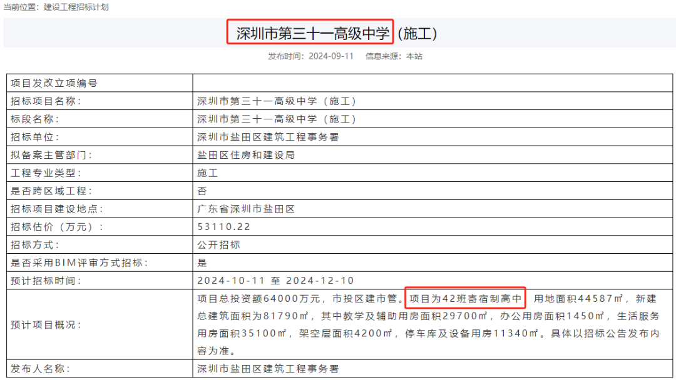Click the 发布人名称 label cell
676x380 pixels.
pos(100,368)
